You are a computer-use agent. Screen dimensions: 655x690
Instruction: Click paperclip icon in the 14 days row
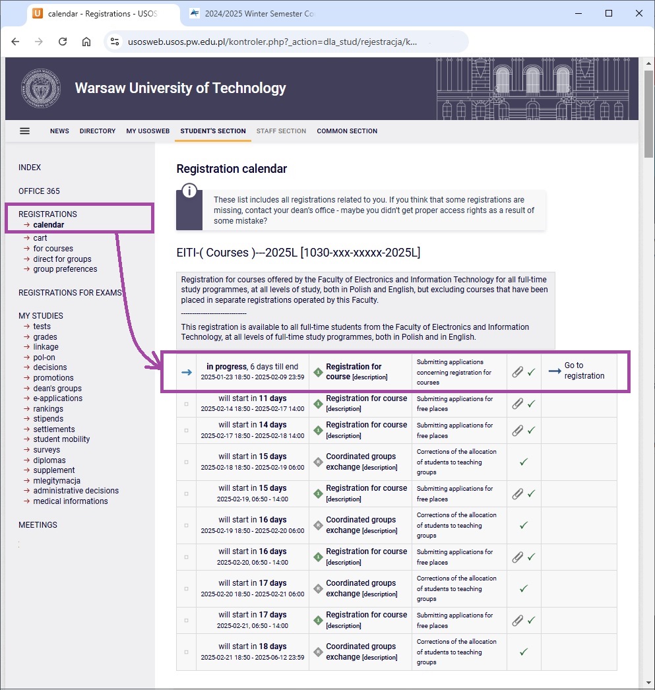point(517,430)
